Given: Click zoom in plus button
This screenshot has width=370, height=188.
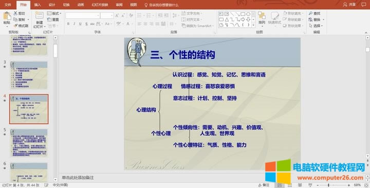Looking at the screenshot, I should 349,185.
